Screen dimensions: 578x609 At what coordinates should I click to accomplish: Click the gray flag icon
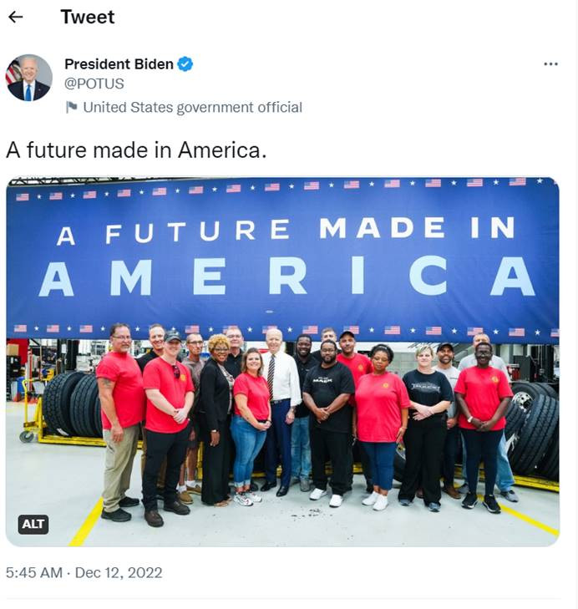(71, 107)
